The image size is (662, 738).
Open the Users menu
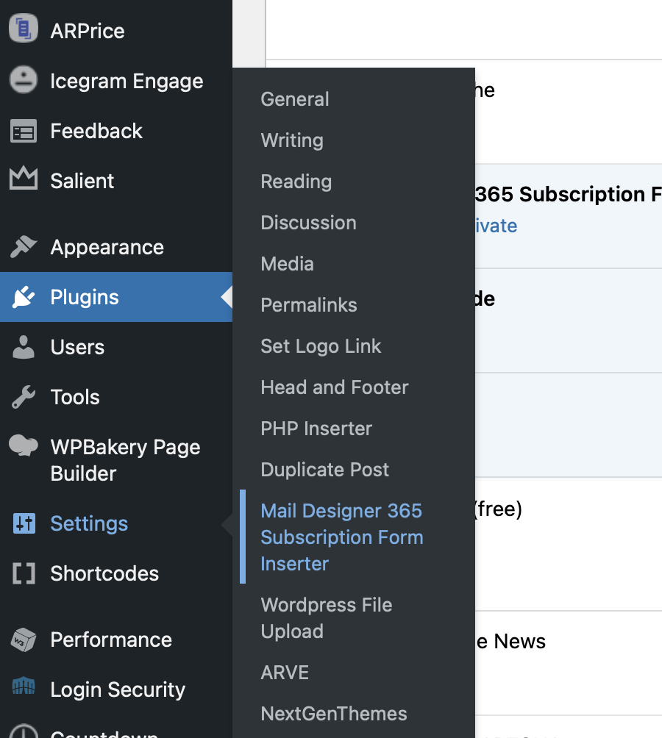(77, 348)
